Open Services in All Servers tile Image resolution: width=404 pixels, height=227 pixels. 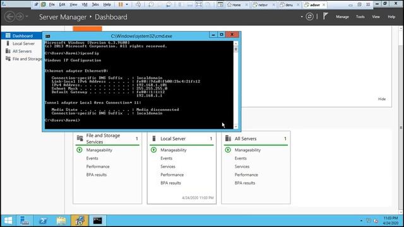point(242,166)
